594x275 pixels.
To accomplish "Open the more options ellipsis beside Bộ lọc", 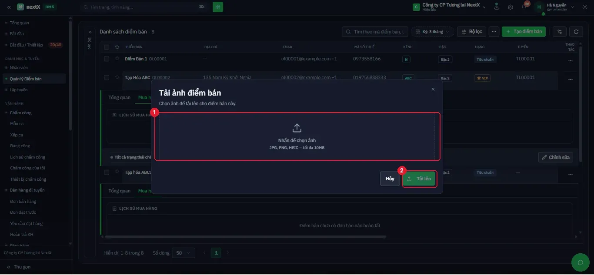I will (x=494, y=32).
